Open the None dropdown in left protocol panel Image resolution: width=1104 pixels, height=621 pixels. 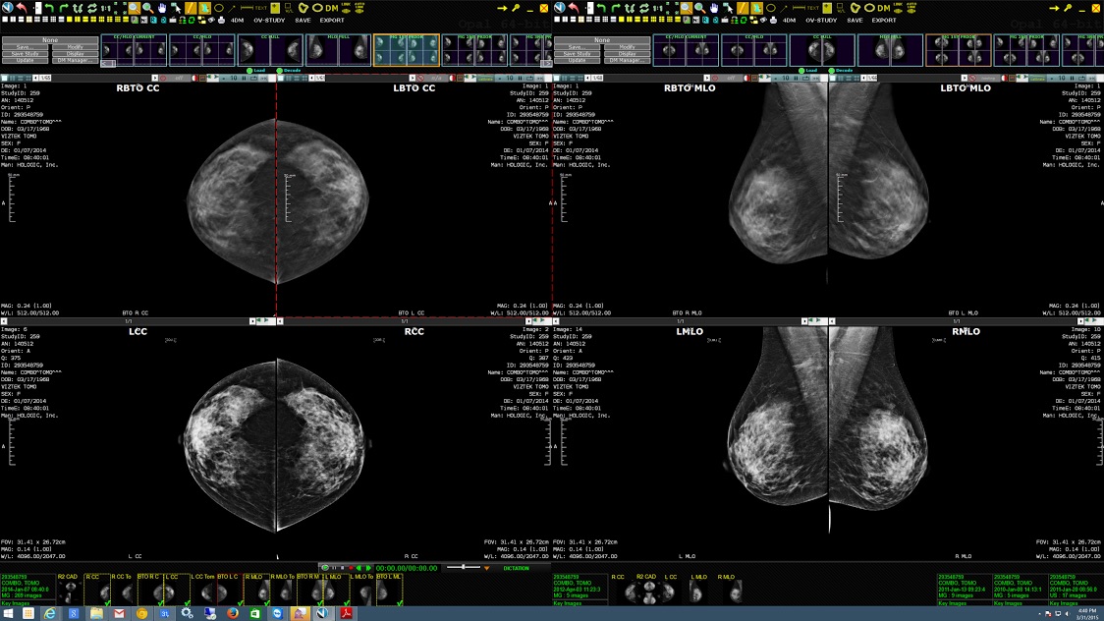point(51,40)
